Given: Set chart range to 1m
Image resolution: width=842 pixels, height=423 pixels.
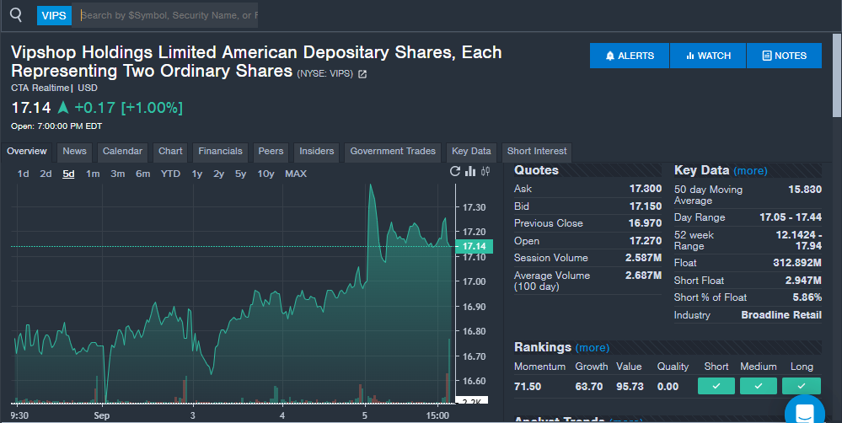Looking at the screenshot, I should coord(93,174).
